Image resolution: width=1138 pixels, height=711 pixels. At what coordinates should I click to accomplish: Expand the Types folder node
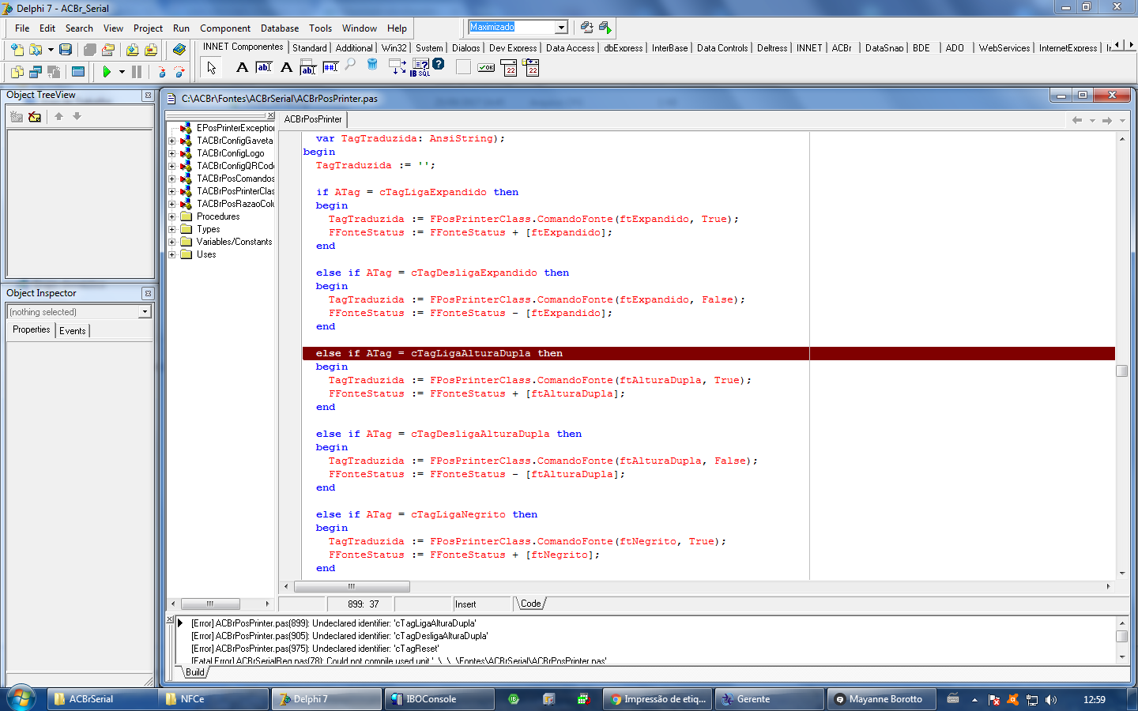pos(171,229)
